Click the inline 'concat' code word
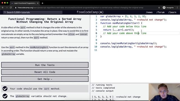Image resolution: width=180 pixels, height=101 pixels. pos(84,34)
